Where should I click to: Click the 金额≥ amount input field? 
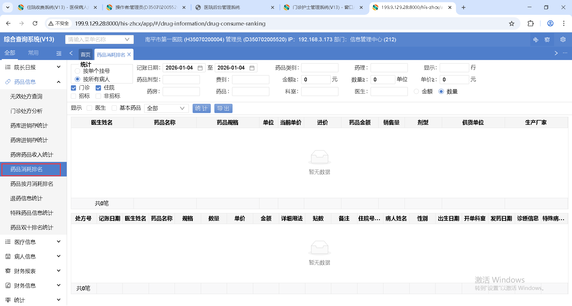(316, 80)
